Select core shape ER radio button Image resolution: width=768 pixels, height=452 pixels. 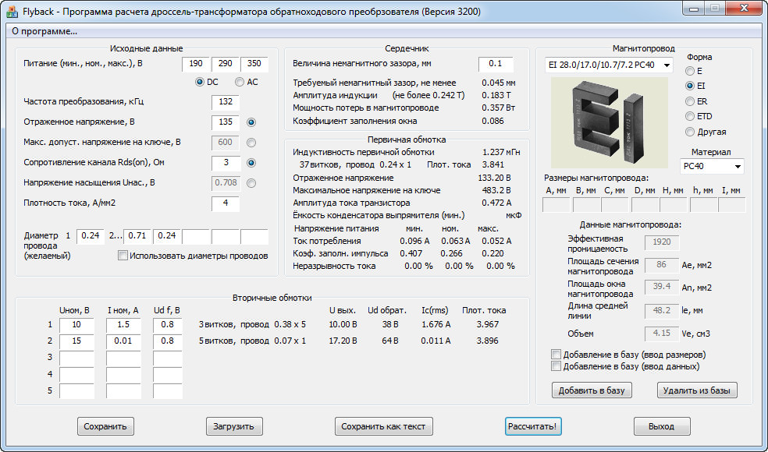[690, 102]
